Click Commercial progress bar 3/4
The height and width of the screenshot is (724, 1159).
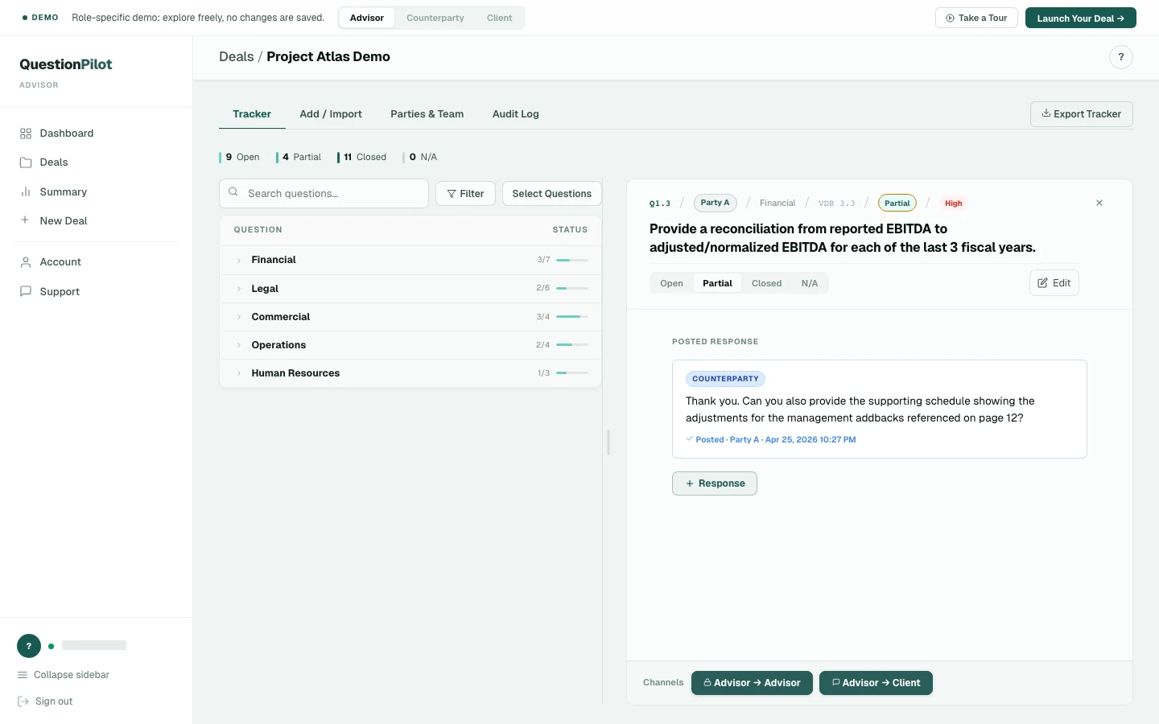point(572,317)
